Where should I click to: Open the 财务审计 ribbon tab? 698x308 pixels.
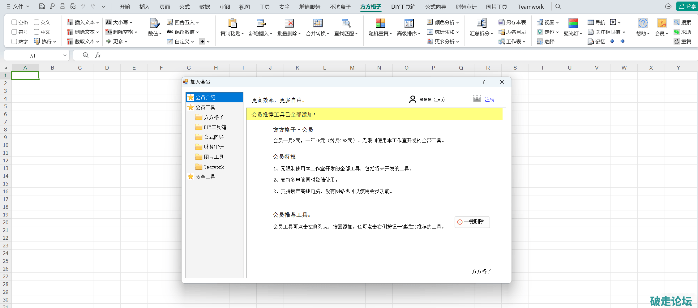point(466,7)
